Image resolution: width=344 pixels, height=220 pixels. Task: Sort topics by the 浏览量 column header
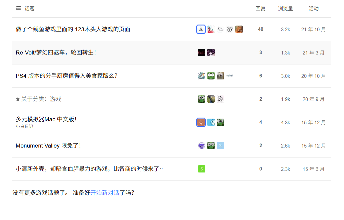[x=285, y=9]
